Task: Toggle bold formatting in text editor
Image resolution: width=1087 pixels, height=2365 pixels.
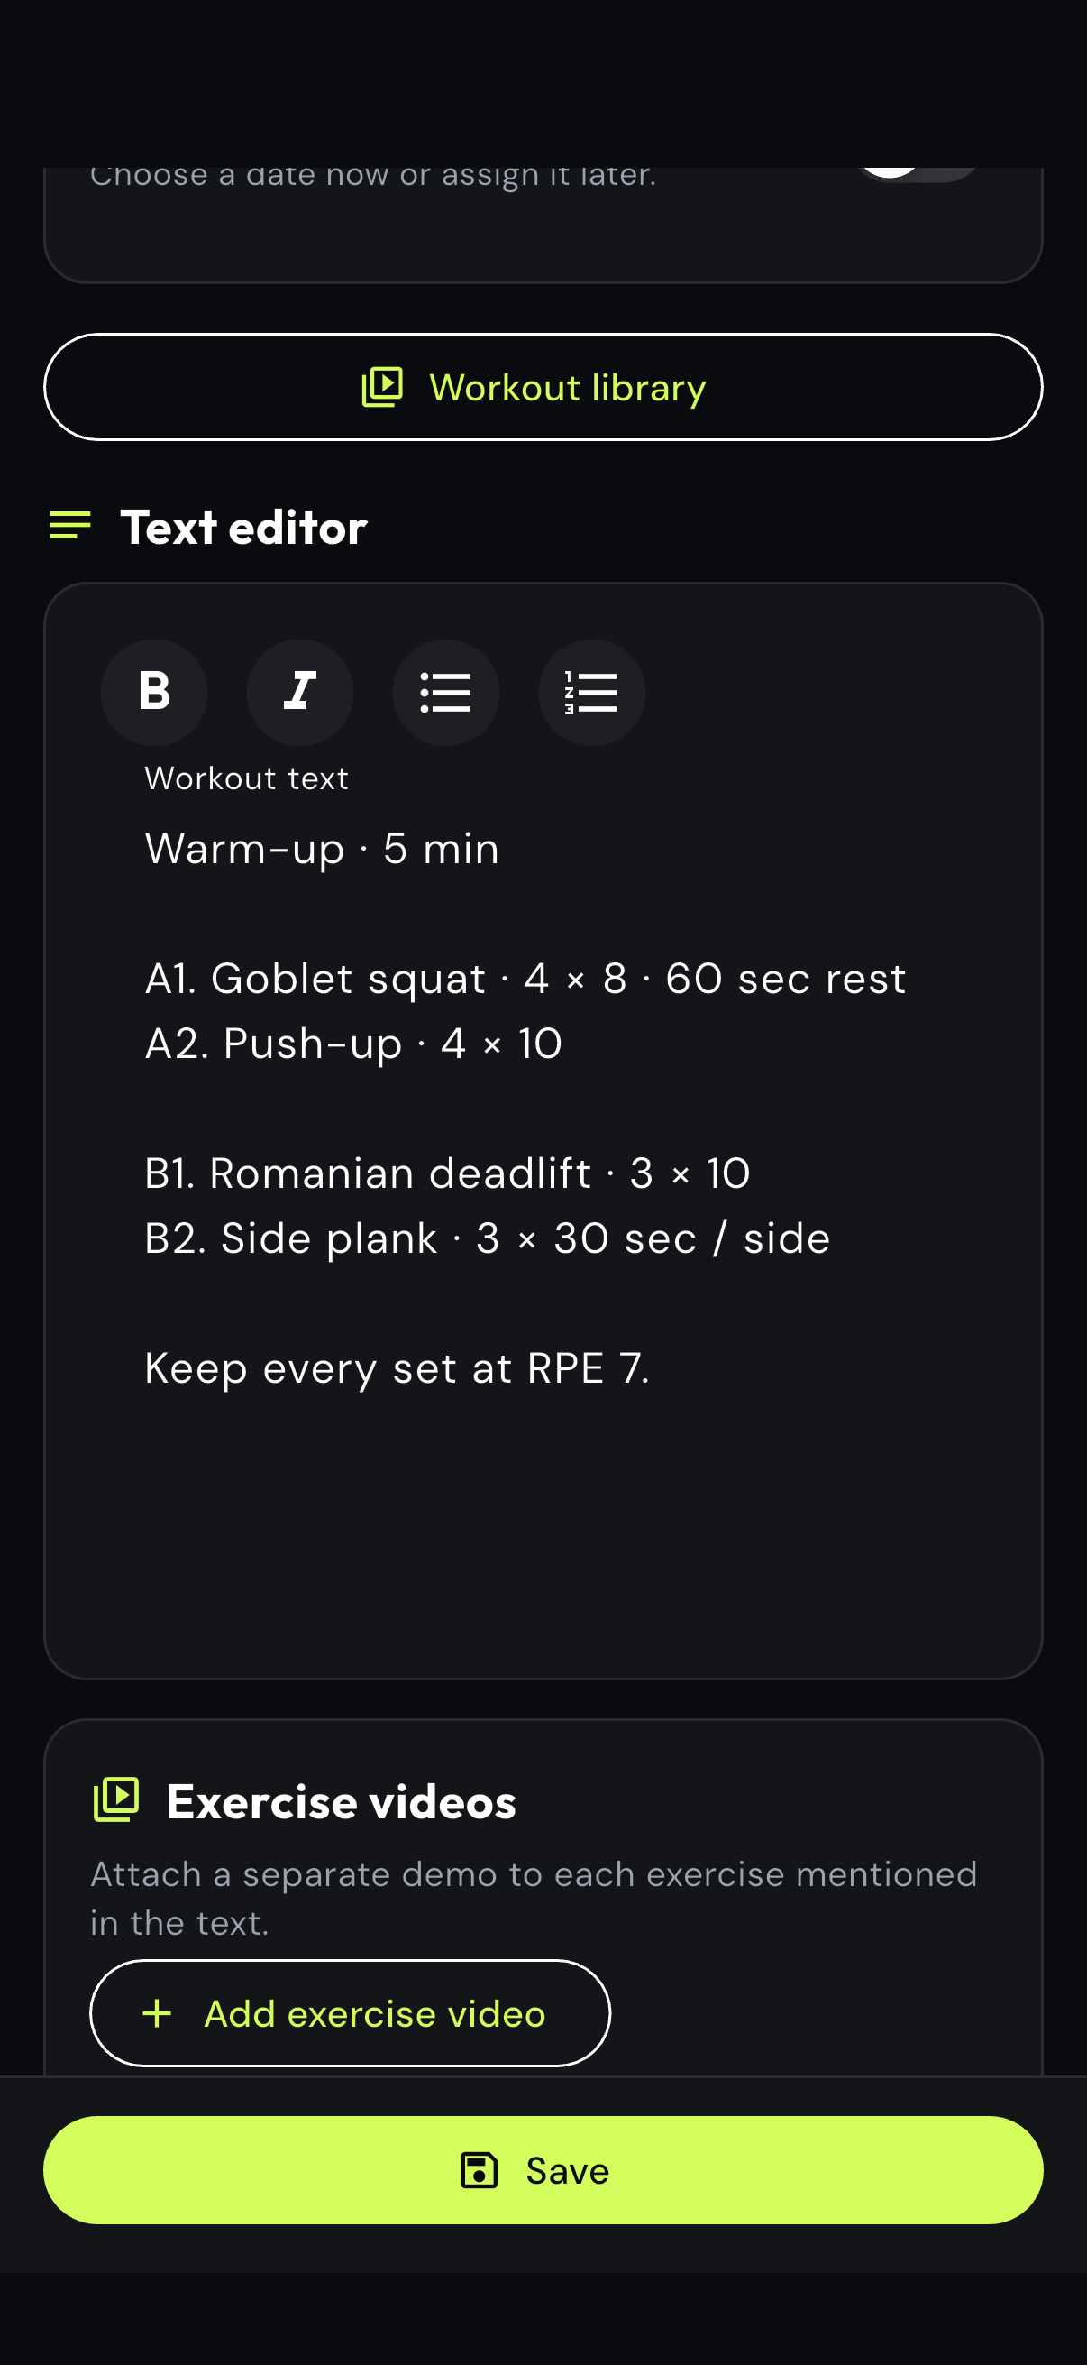Action: pos(154,692)
